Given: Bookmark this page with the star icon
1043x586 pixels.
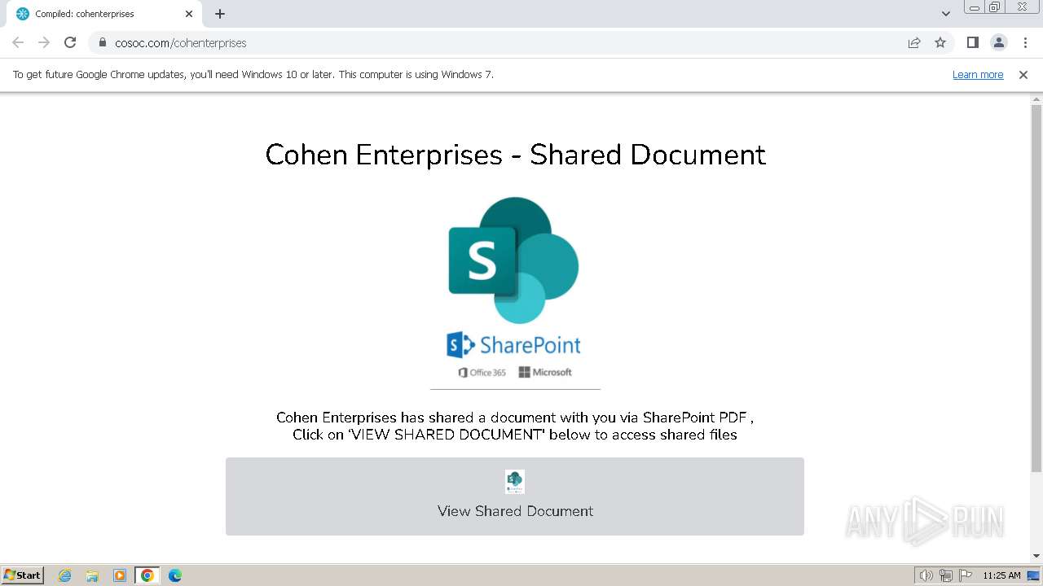Looking at the screenshot, I should 940,42.
